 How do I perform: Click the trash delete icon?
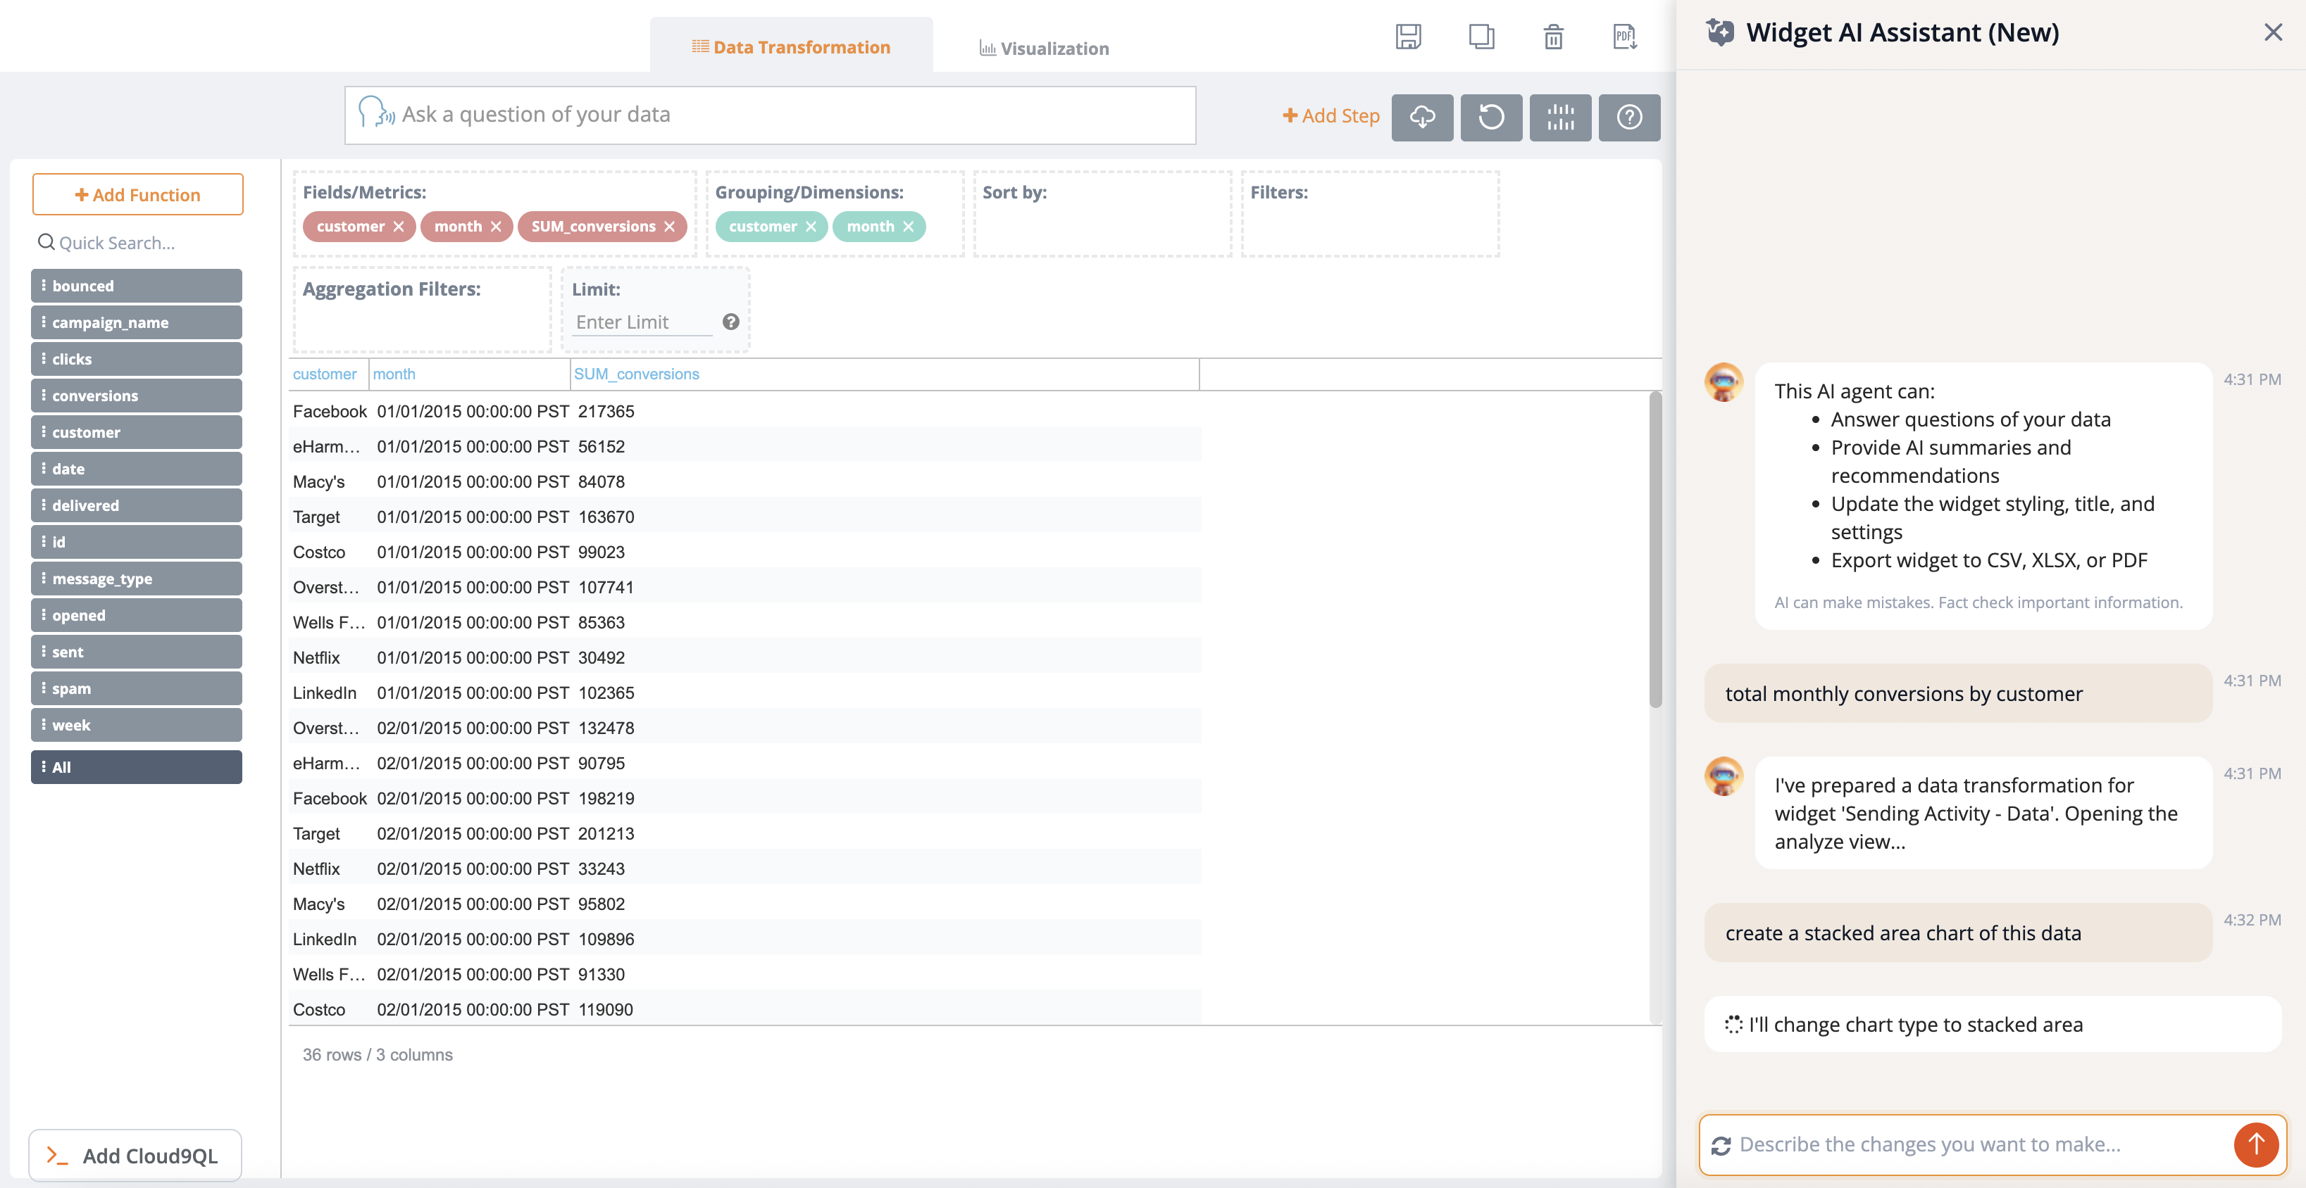1553,37
